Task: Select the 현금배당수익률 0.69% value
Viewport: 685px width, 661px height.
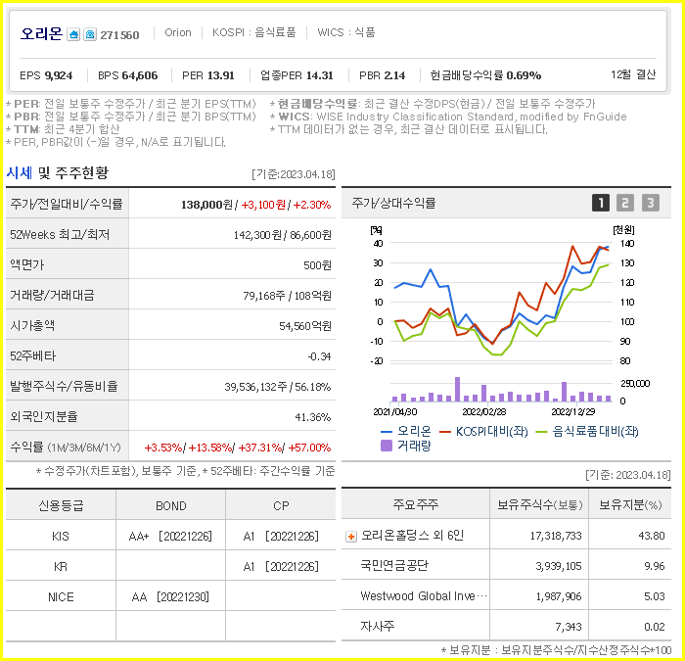Action: coord(524,75)
